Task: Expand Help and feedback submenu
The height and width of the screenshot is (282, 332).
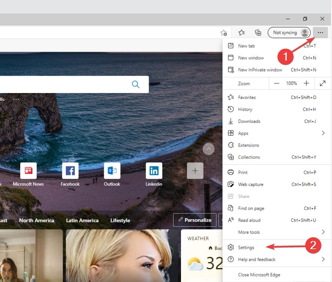Action: 276,259
